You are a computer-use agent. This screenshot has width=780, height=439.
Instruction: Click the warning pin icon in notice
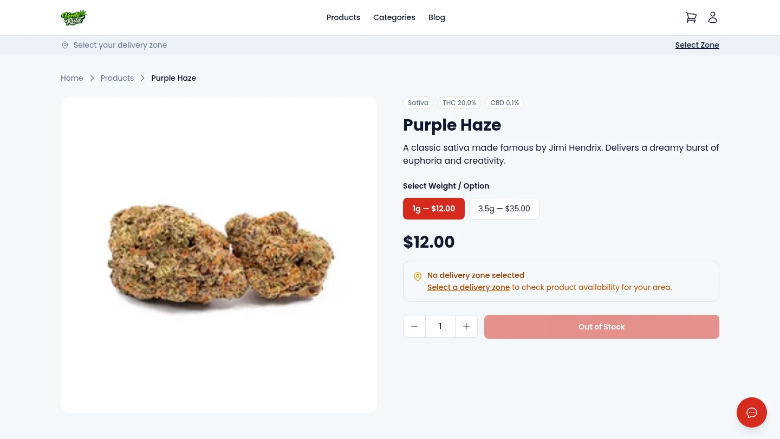coord(418,276)
